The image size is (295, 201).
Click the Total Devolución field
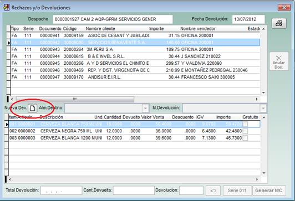62,190
